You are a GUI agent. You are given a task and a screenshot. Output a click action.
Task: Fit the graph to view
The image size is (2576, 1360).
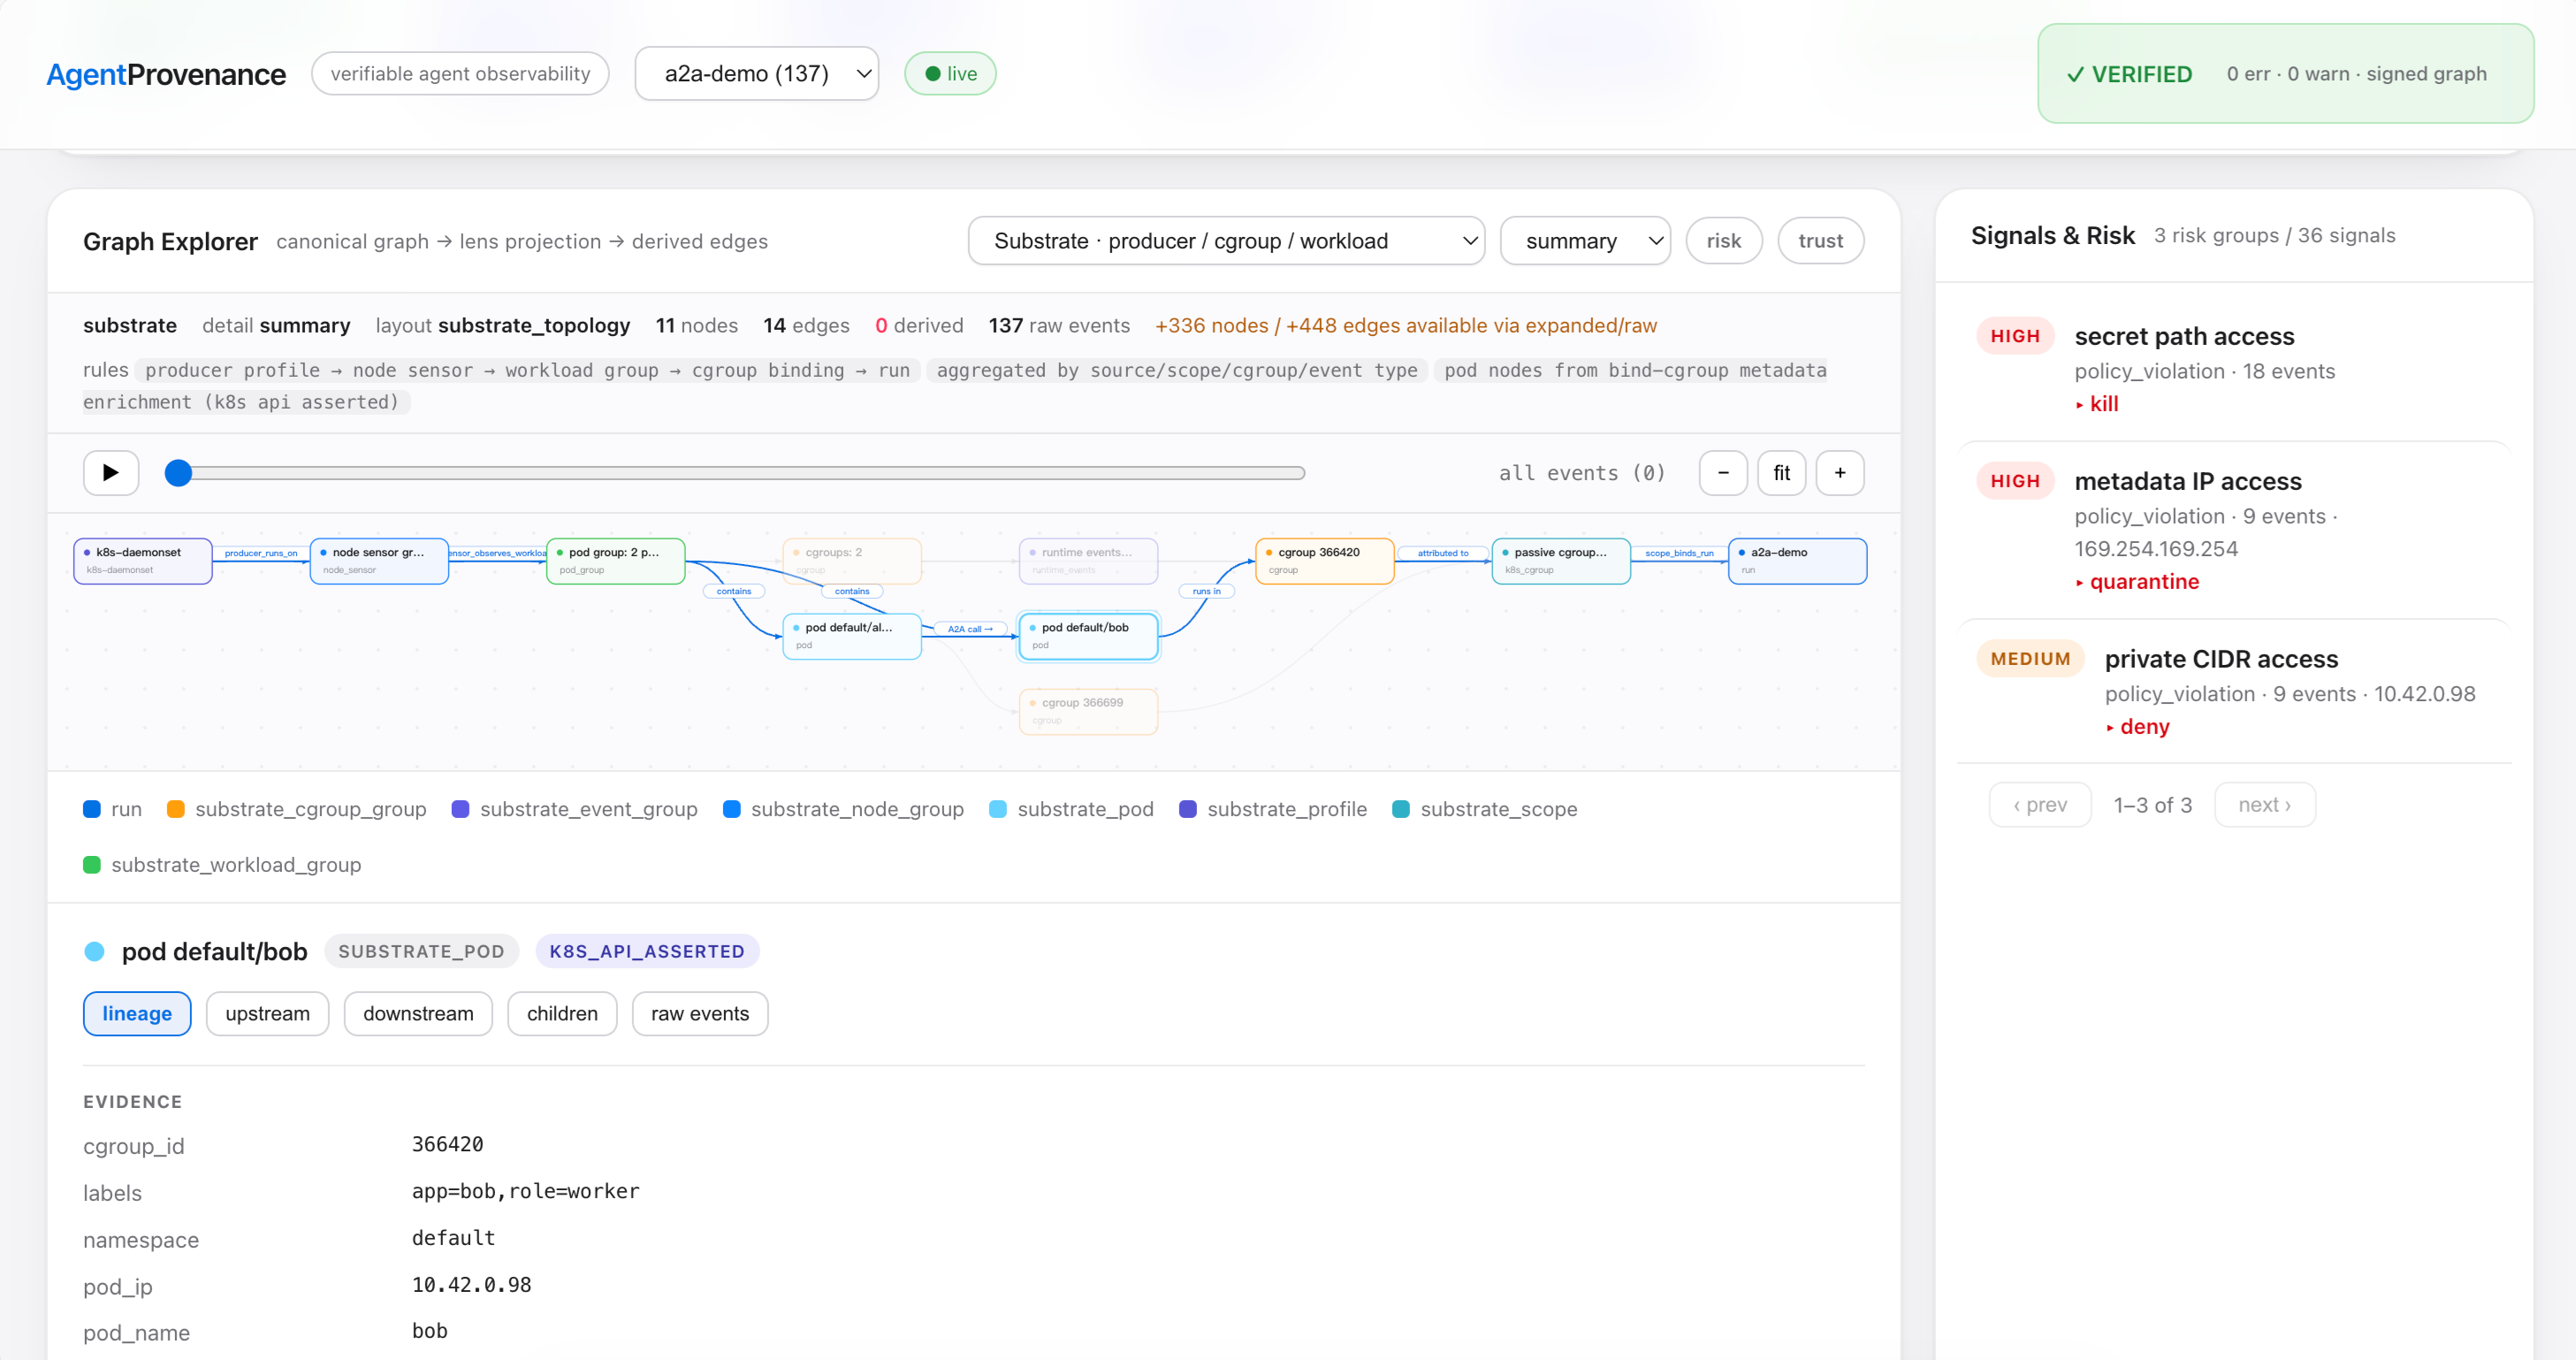pos(1782,473)
